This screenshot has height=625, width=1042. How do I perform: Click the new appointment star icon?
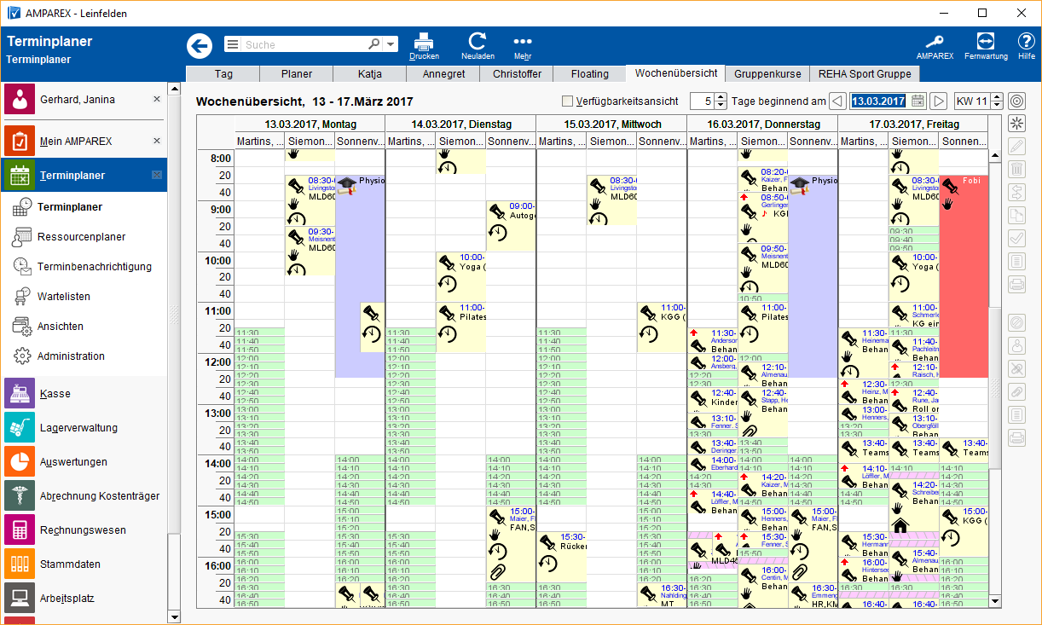(x=1016, y=124)
